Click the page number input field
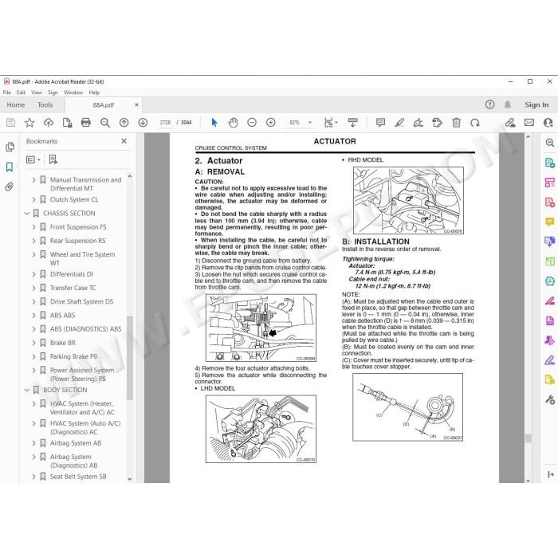This screenshot has width=558, height=558. [165, 123]
